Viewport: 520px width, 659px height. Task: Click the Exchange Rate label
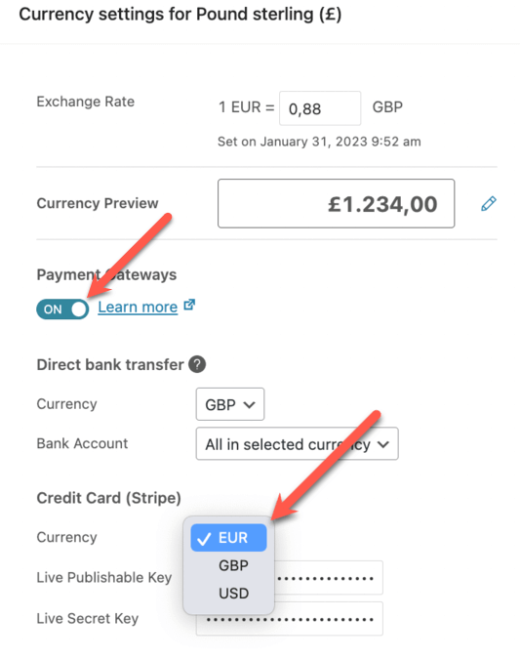click(x=86, y=102)
